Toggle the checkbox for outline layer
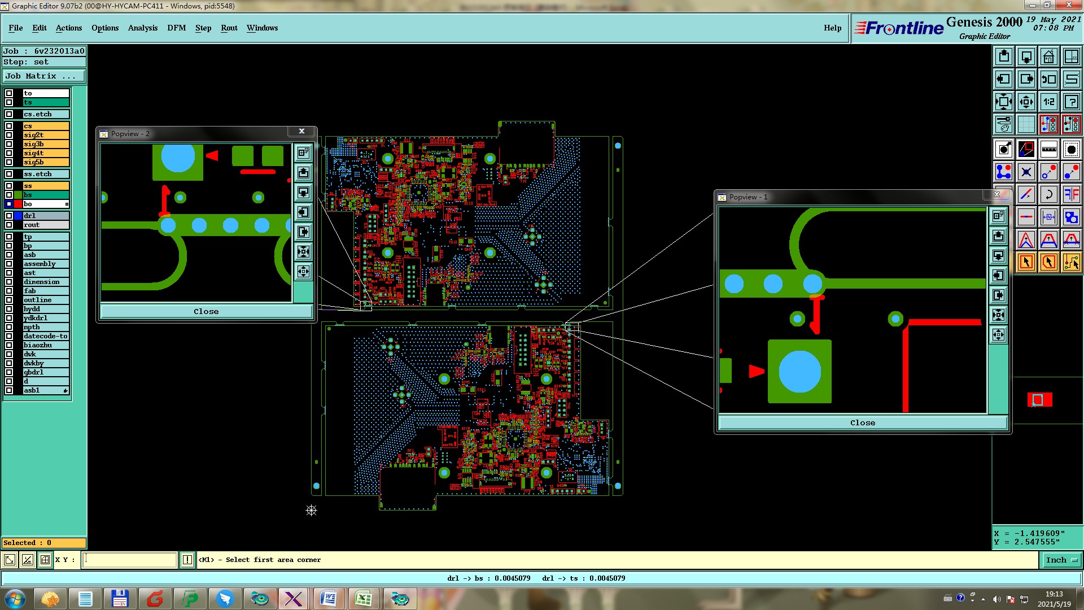1084x610 pixels. coord(9,300)
